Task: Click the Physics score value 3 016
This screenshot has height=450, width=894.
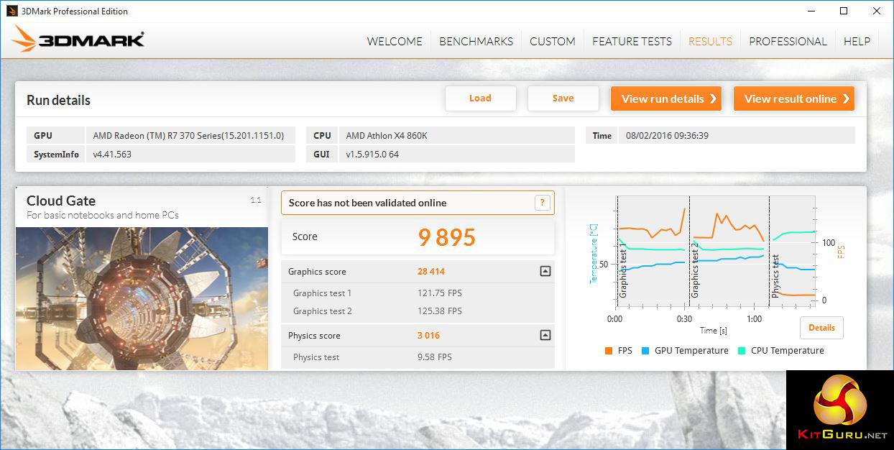Action: pyautogui.click(x=428, y=336)
